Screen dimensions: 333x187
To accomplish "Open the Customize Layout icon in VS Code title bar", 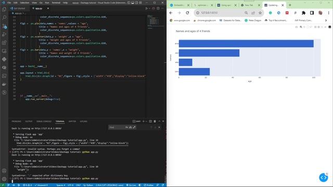I will [140, 3].
